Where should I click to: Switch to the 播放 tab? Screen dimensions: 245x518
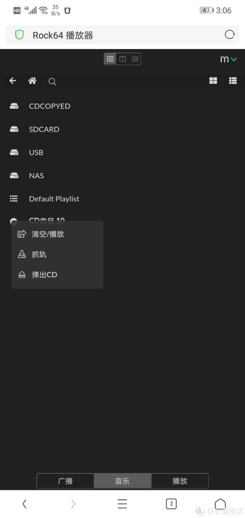click(180, 481)
